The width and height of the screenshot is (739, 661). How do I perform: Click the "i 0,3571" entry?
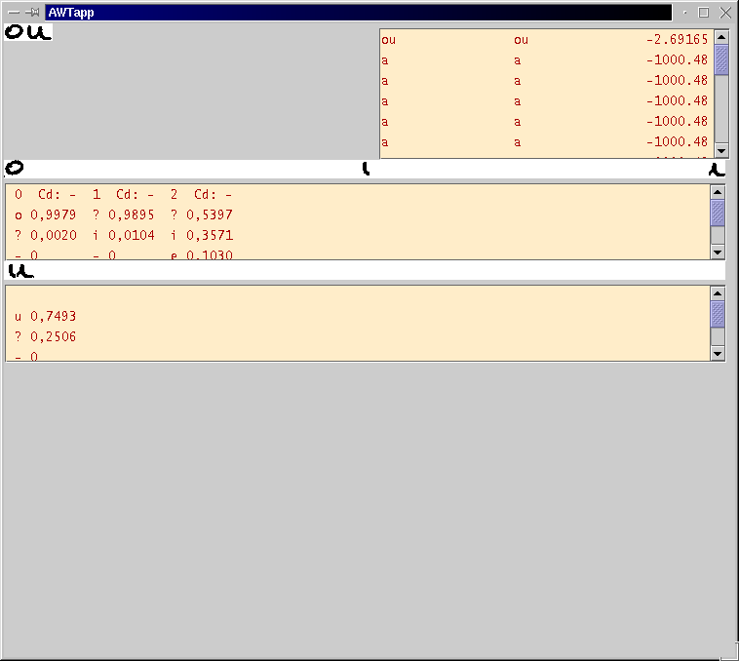point(201,235)
